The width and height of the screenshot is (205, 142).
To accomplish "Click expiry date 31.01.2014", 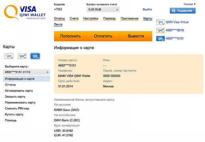I will (x=65, y=86).
